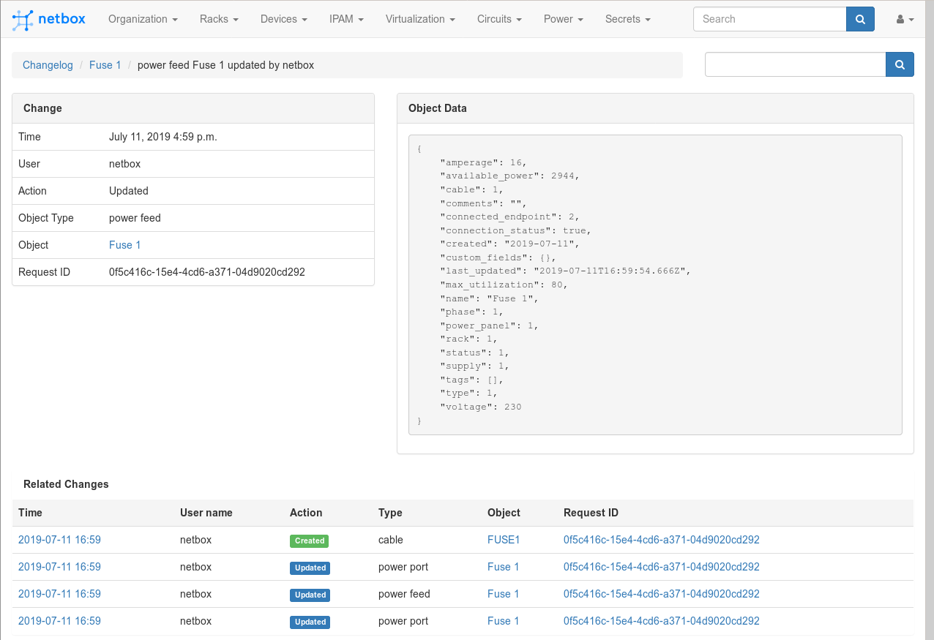
Task: Click breadcrumb text 'power feed Fuse 1 updated by netbox'
Action: point(226,65)
